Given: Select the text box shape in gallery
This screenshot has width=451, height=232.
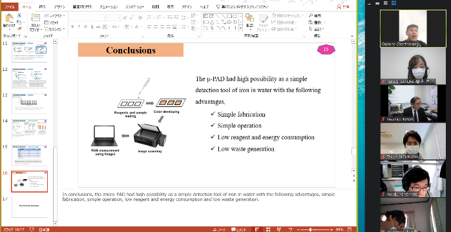Looking at the screenshot, I should 205,16.
